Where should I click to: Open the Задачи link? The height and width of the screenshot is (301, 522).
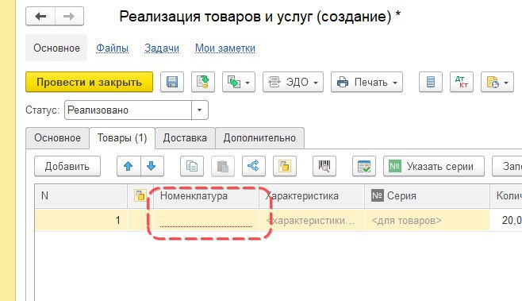coord(162,48)
